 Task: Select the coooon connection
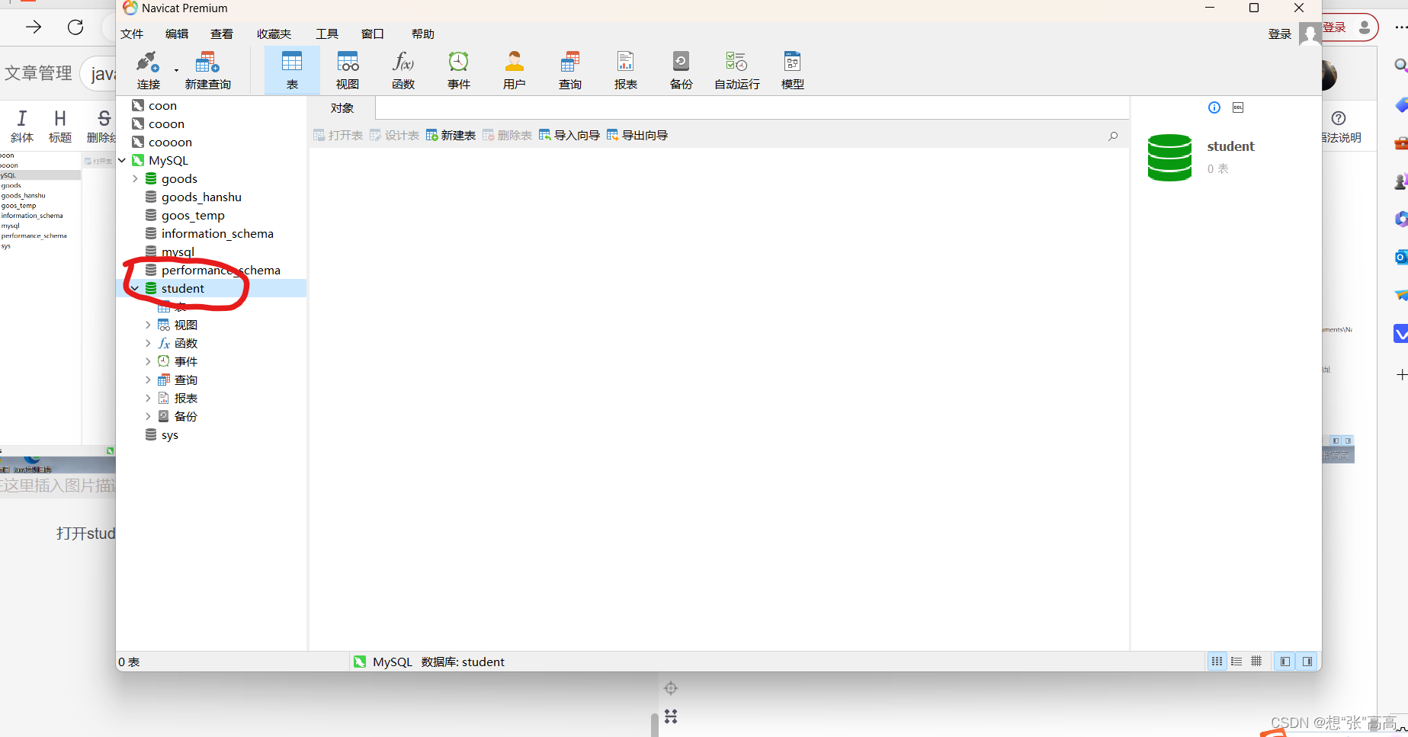pos(170,143)
